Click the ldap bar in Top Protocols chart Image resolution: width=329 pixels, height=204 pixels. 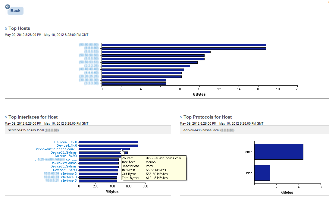(x=262, y=173)
